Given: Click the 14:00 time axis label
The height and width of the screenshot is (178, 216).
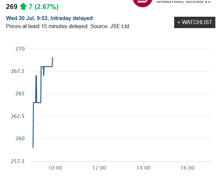Looking at the screenshot, I should click(x=143, y=168).
